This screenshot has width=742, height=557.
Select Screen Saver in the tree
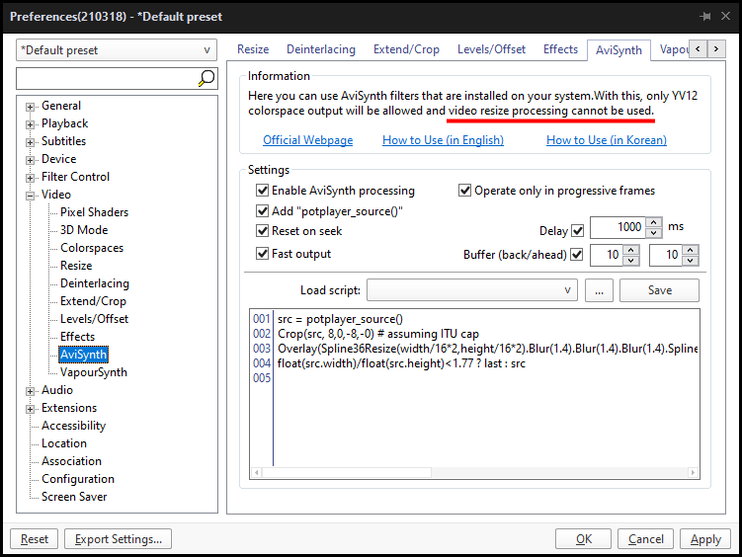74,497
